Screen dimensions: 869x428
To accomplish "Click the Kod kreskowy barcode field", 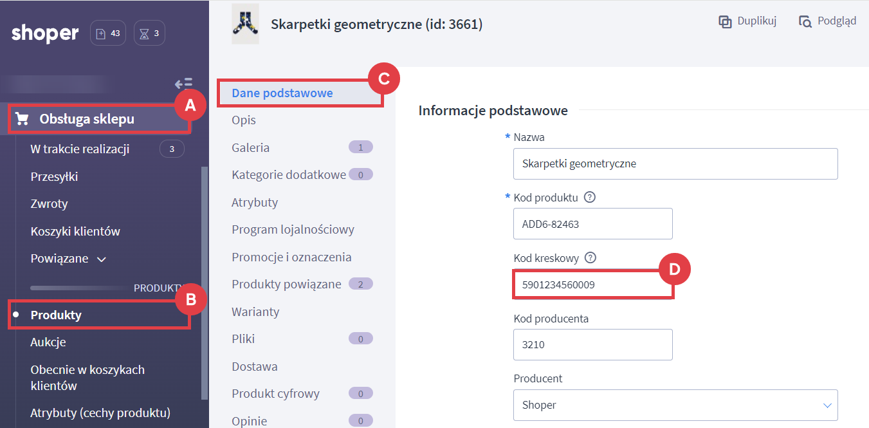I will [592, 284].
